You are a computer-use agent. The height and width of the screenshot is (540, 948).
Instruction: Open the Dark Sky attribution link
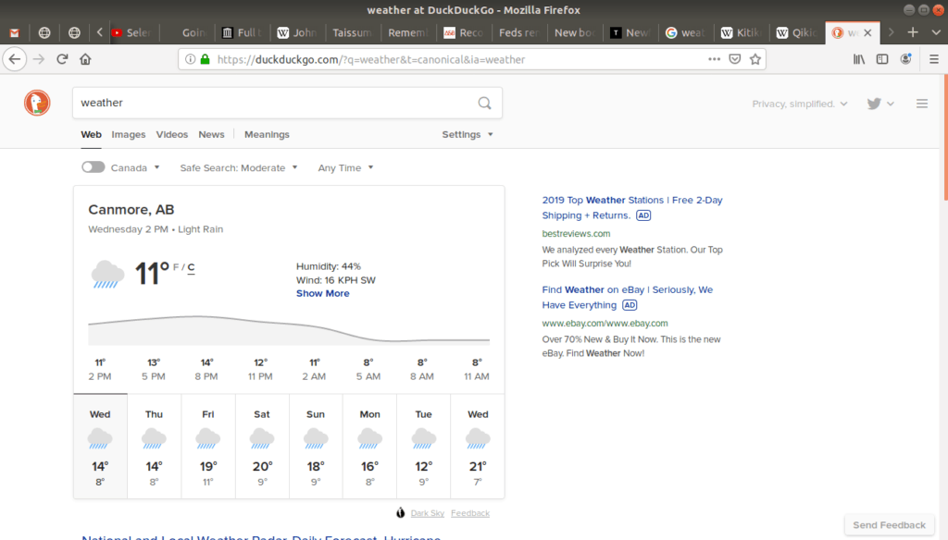427,513
